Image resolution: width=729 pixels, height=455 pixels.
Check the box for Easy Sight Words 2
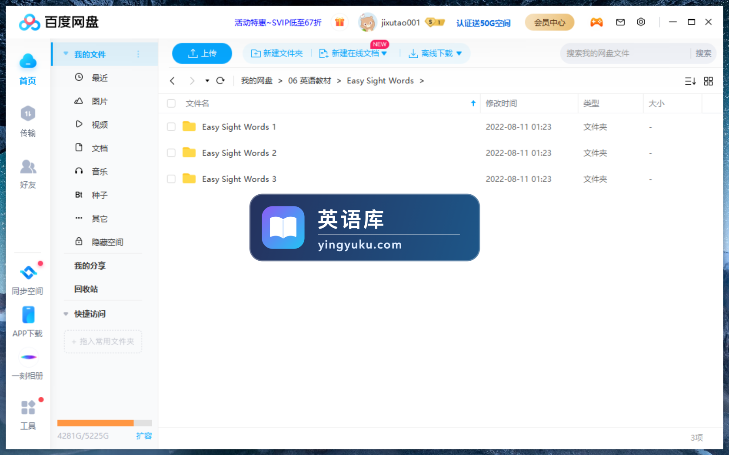click(171, 153)
